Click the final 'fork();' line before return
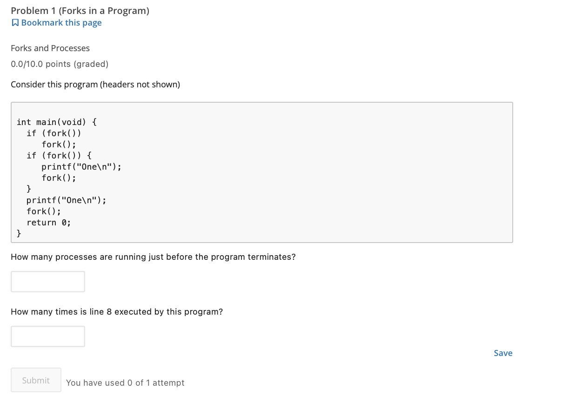563x395 pixels. coord(44,211)
